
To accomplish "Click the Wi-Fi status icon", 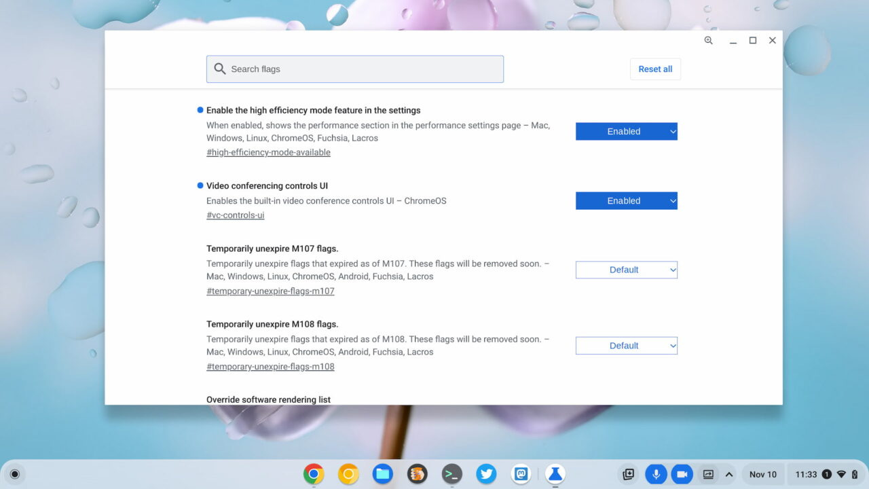I will pyautogui.click(x=841, y=474).
